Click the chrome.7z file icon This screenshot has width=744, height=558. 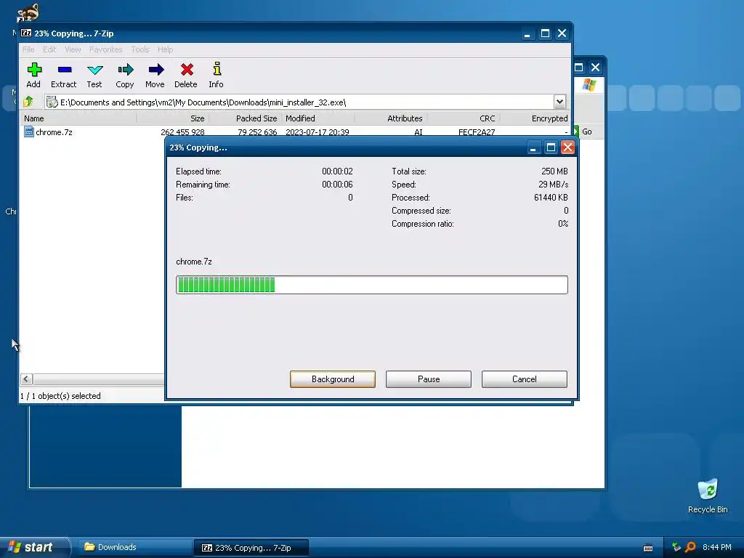click(x=29, y=132)
